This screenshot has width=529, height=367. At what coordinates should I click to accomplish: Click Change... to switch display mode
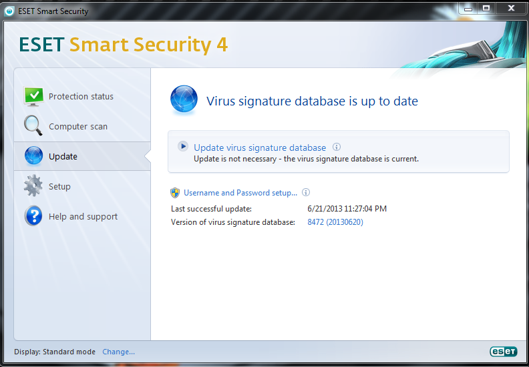tap(118, 352)
